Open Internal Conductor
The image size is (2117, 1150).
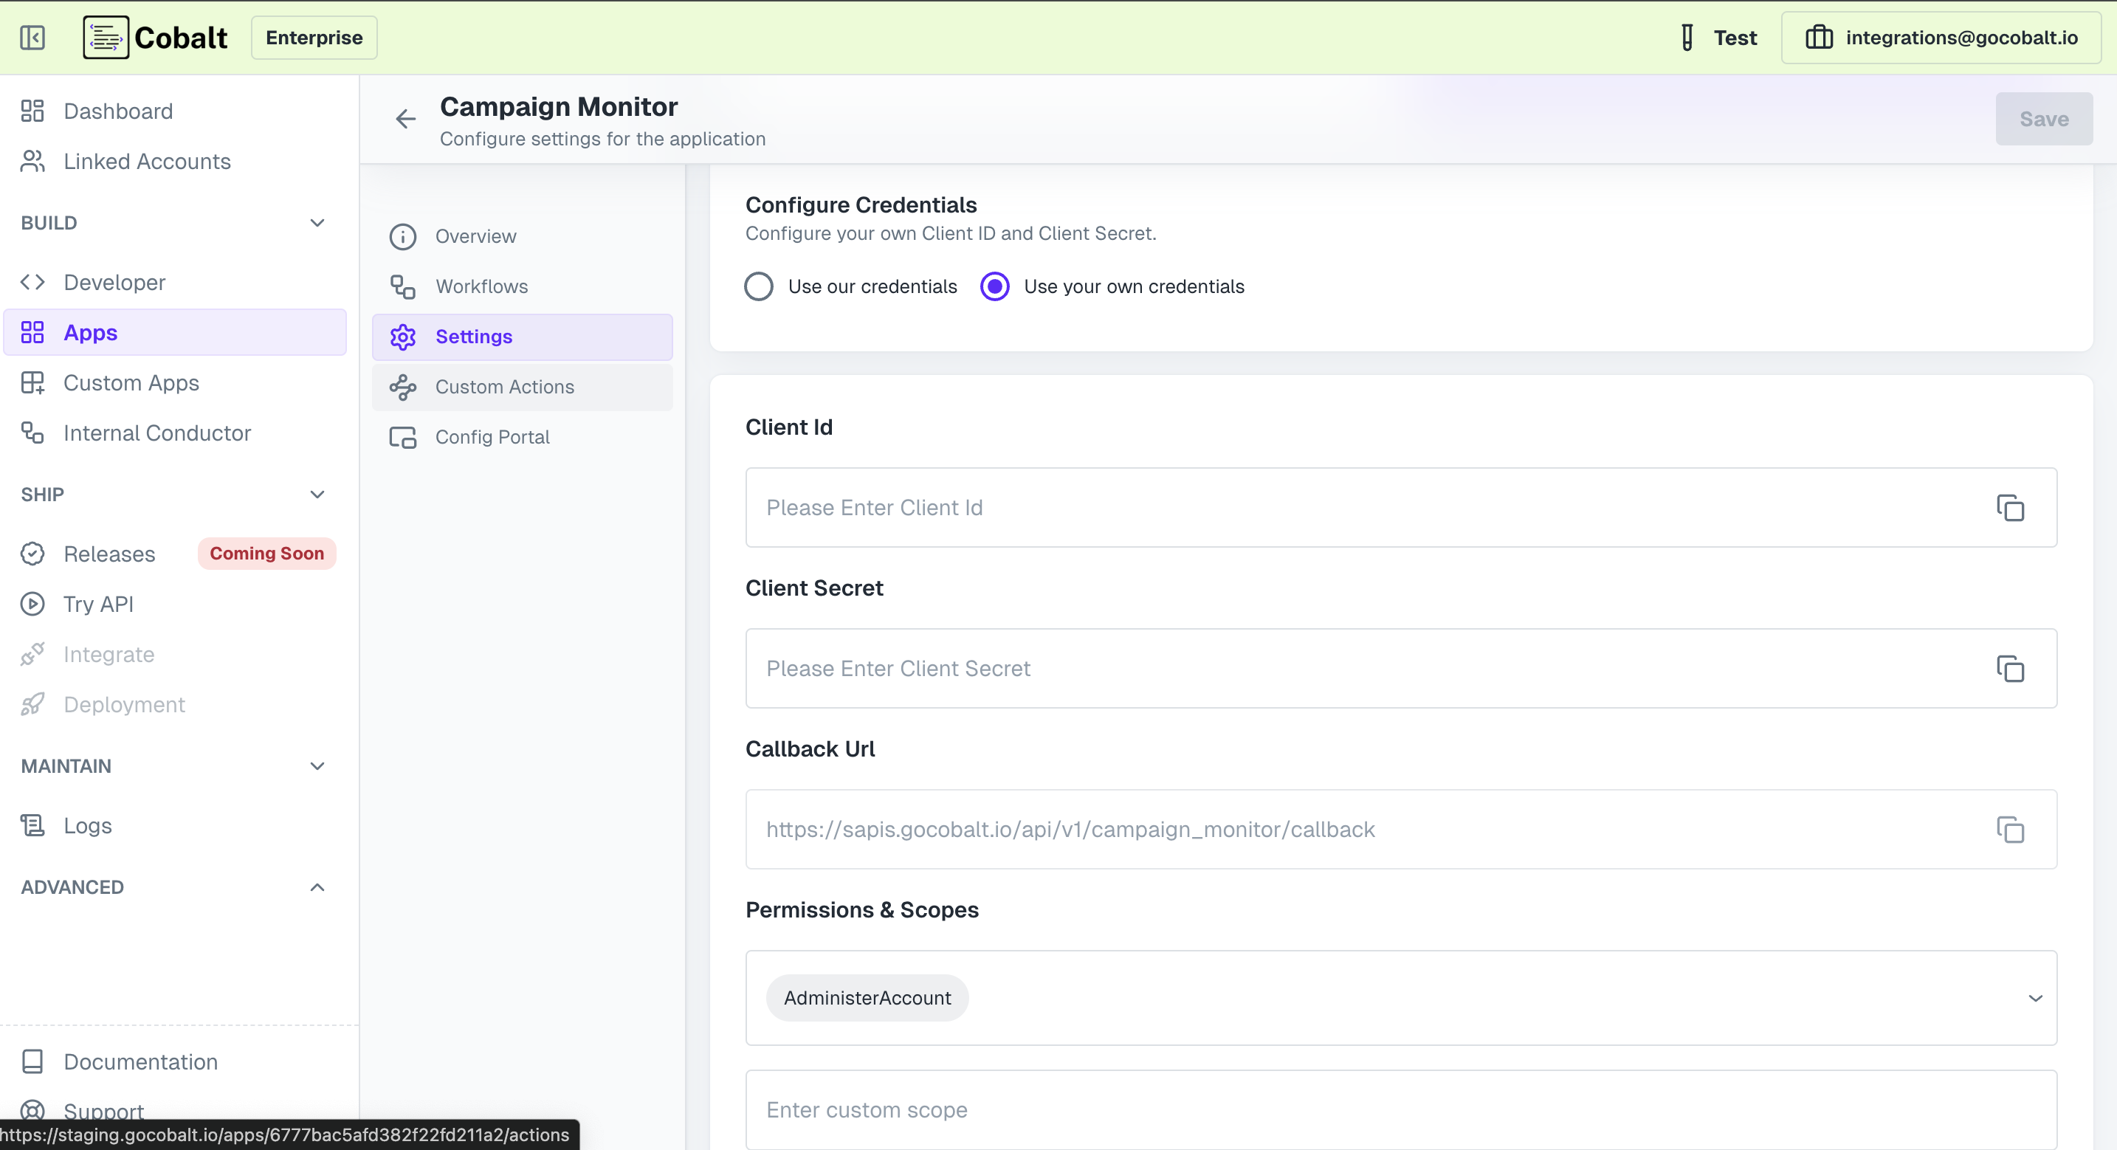point(156,433)
